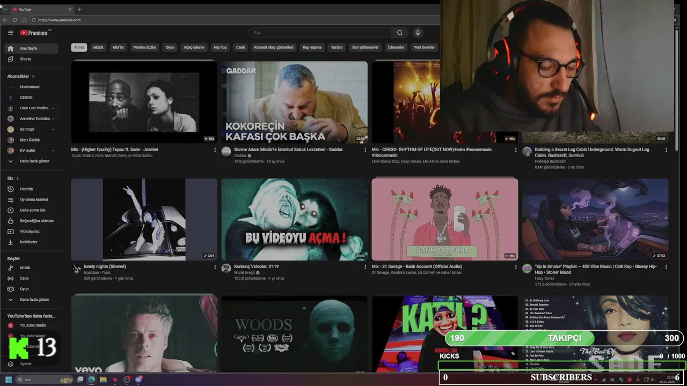Open options for Secret Log Cabin video
687x386 pixels.
pos(666,150)
